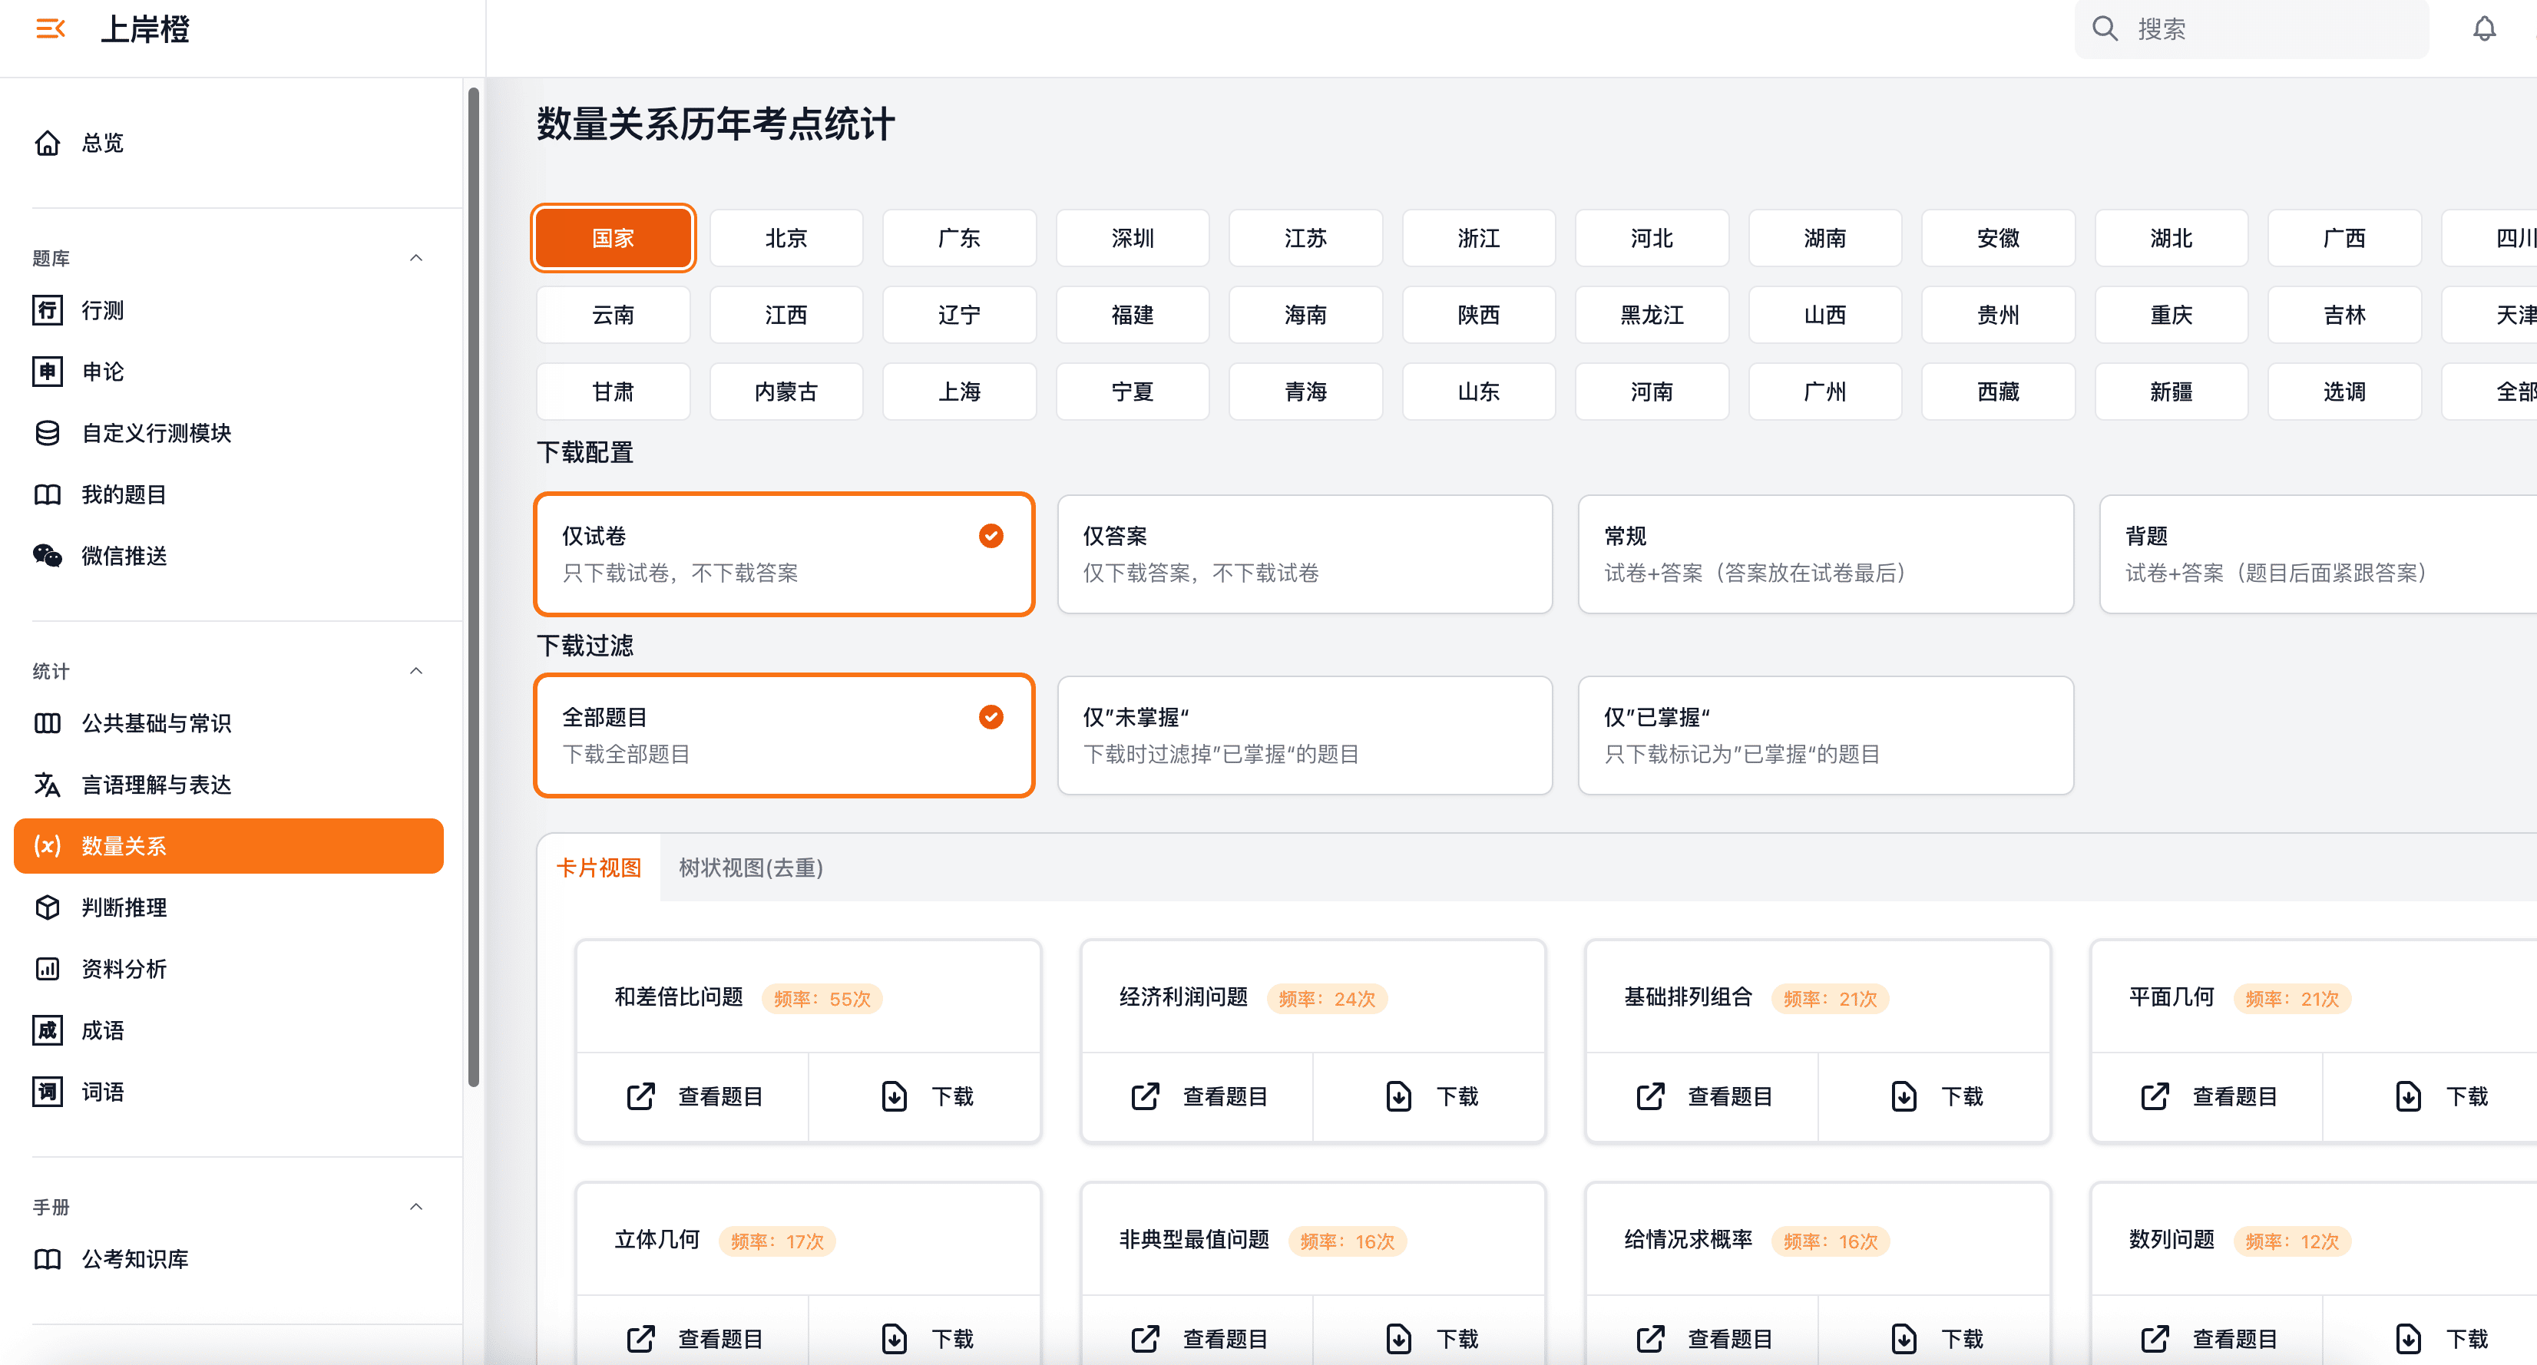
Task: Click the 微信推送 WeChat icon
Action: [48, 556]
